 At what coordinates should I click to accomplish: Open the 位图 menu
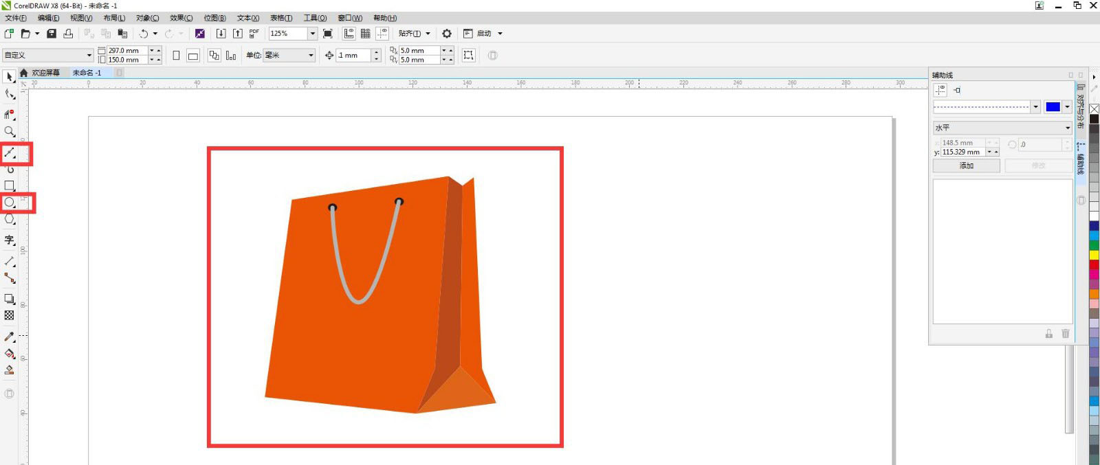(214, 18)
